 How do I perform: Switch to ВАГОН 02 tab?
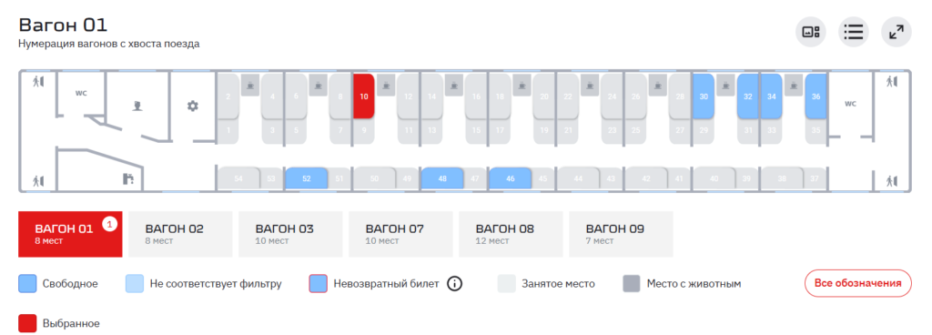(x=181, y=234)
